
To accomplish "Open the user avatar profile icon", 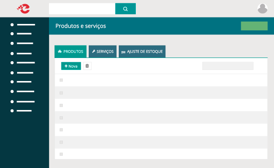I will tap(262, 9).
